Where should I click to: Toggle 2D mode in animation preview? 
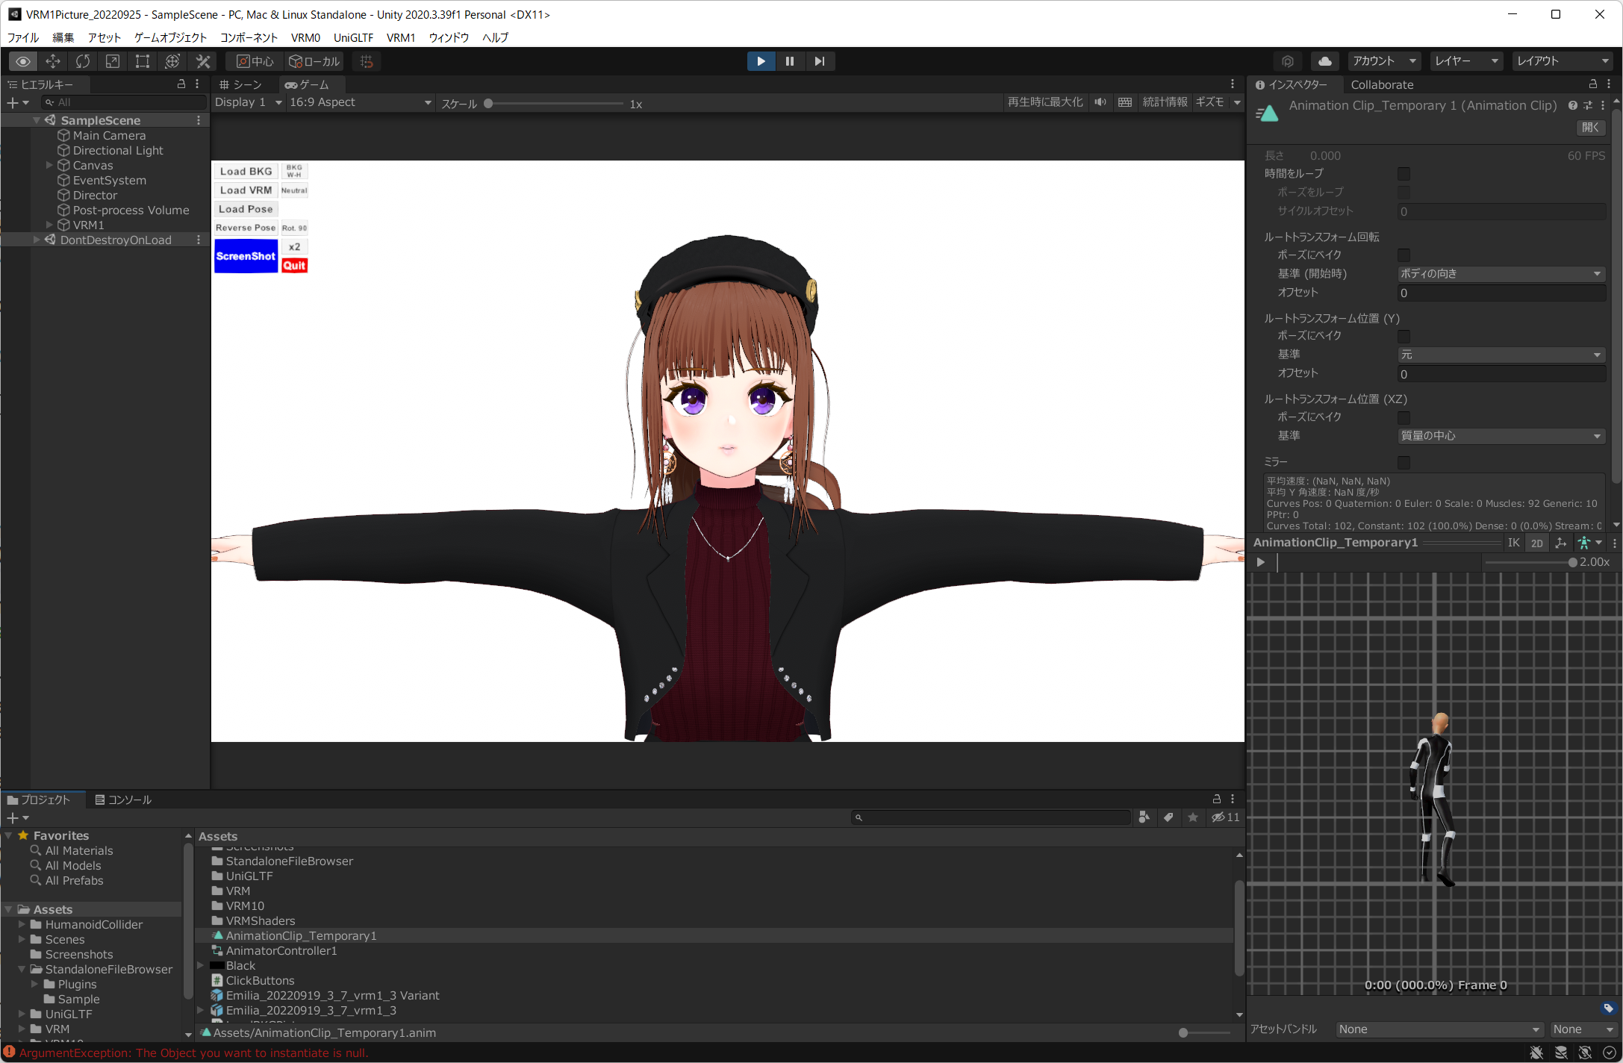1537,543
